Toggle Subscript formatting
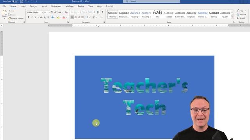This screenshot has height=140, width=250. pos(45,17)
